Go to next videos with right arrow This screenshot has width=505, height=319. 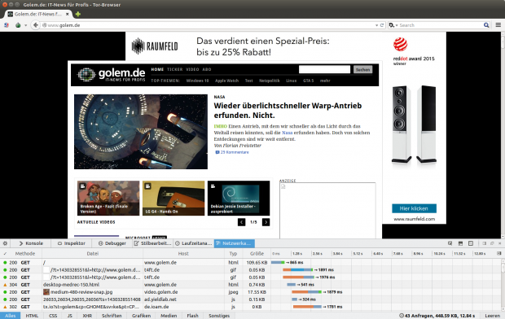click(x=266, y=222)
